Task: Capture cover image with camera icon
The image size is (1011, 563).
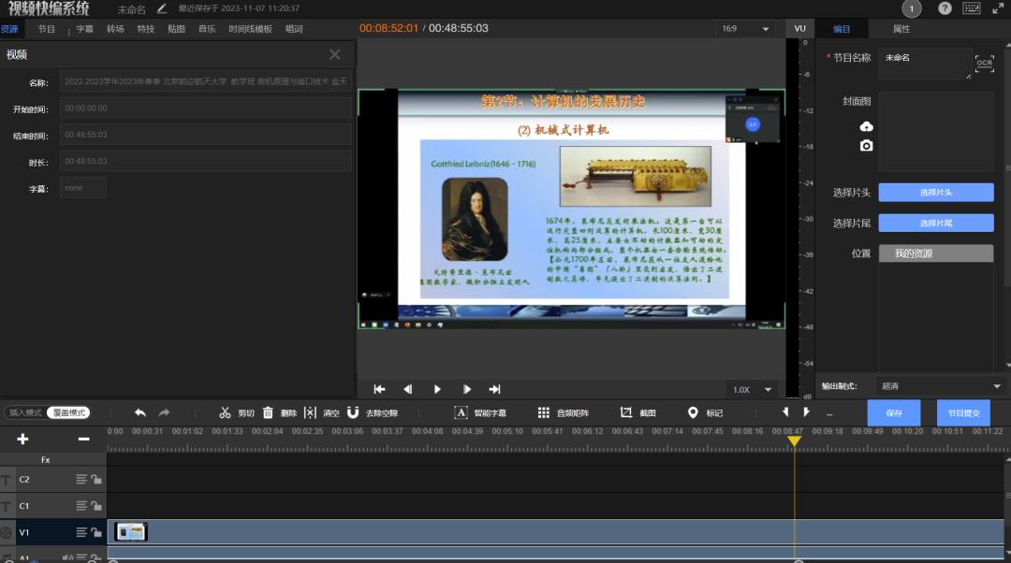Action: (x=867, y=146)
